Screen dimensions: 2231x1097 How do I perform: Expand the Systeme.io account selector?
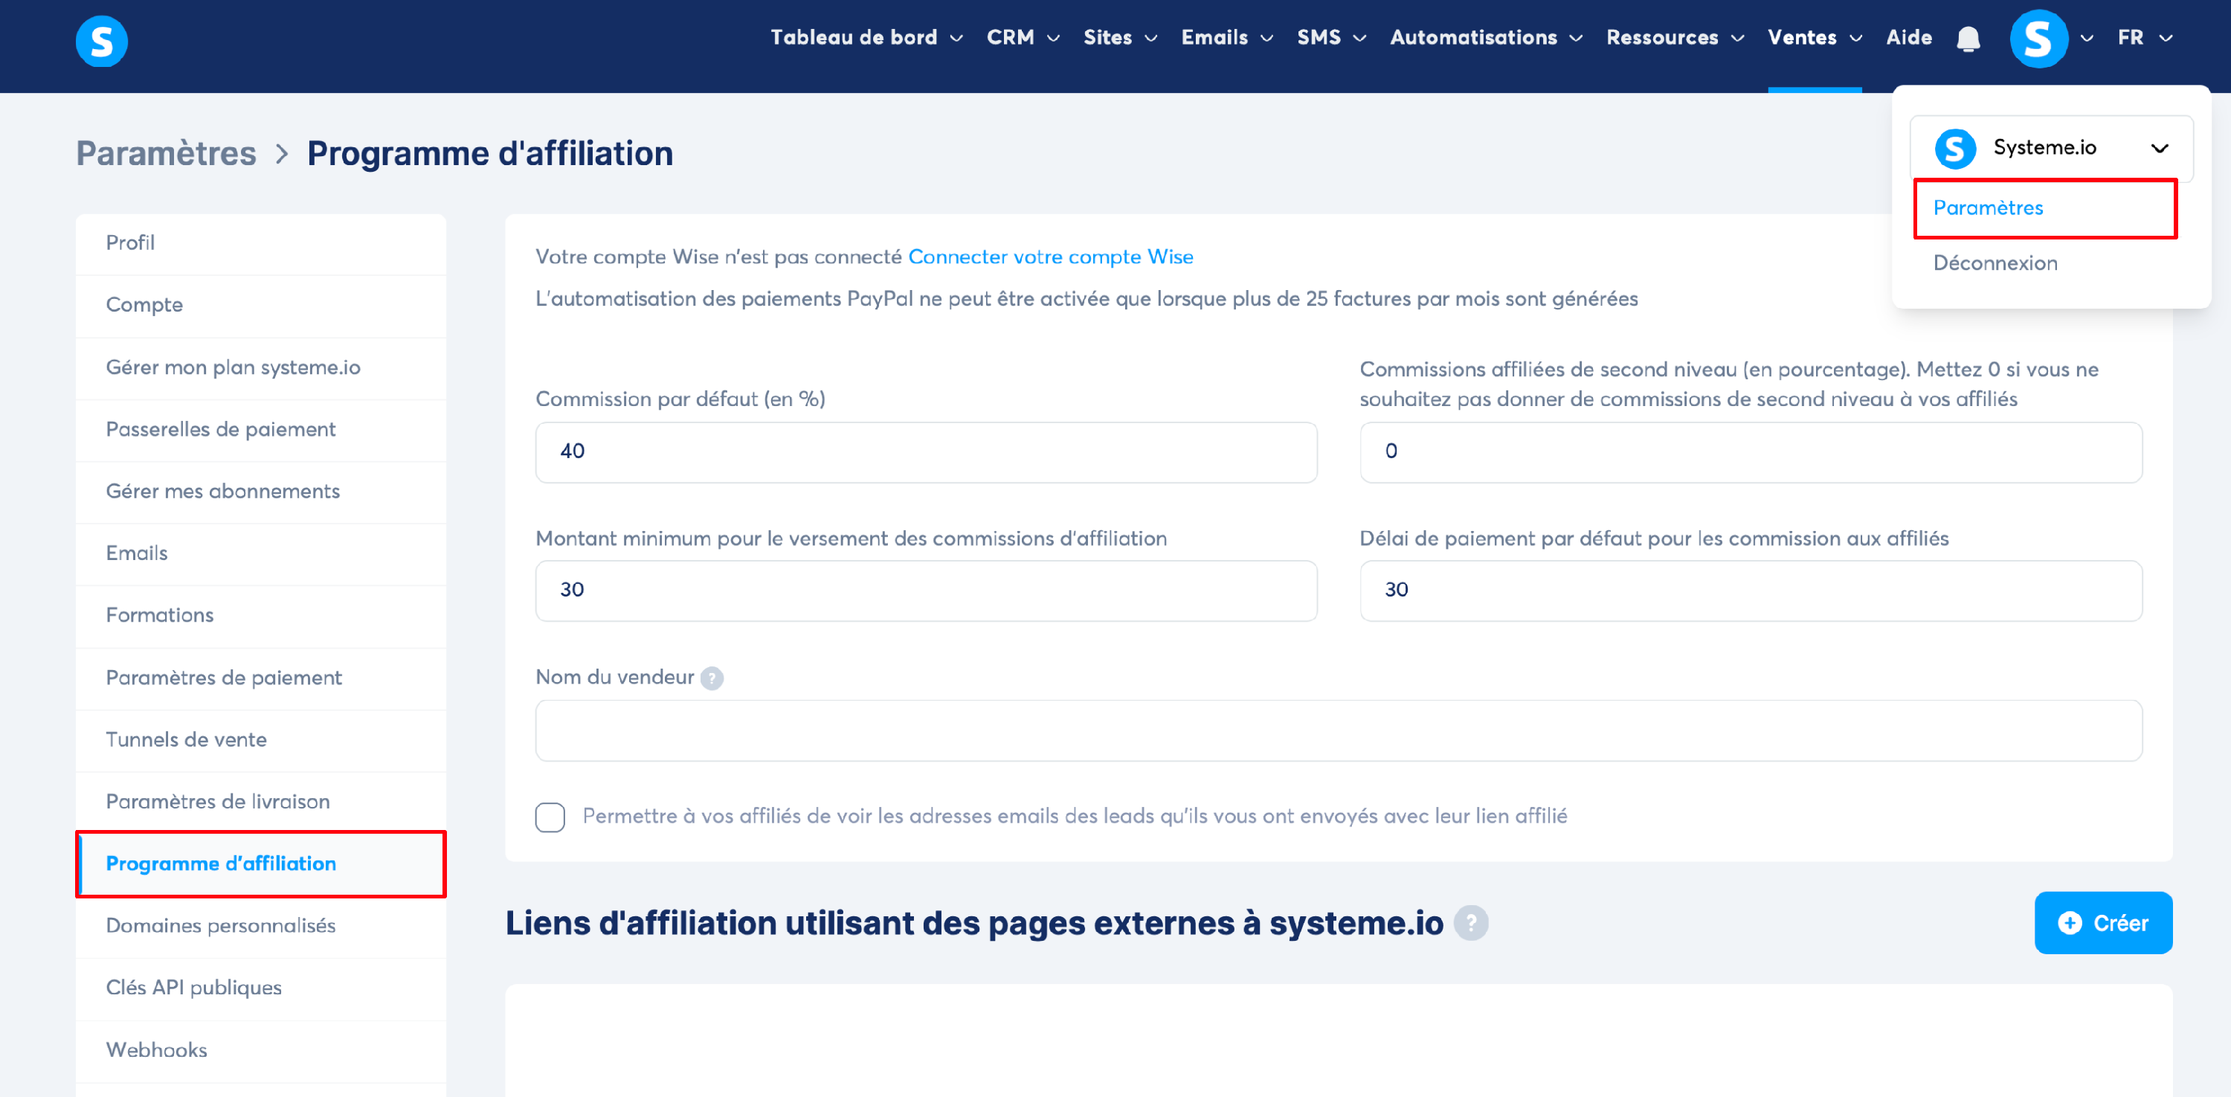2159,148
